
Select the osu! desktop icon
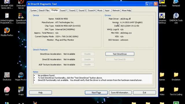(x=7, y=91)
